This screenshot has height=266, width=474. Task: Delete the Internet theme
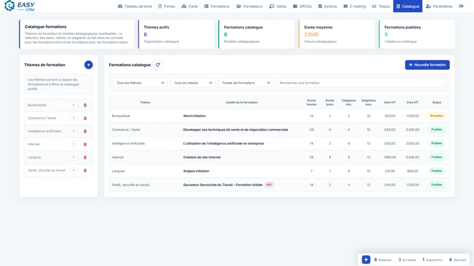[x=85, y=144]
